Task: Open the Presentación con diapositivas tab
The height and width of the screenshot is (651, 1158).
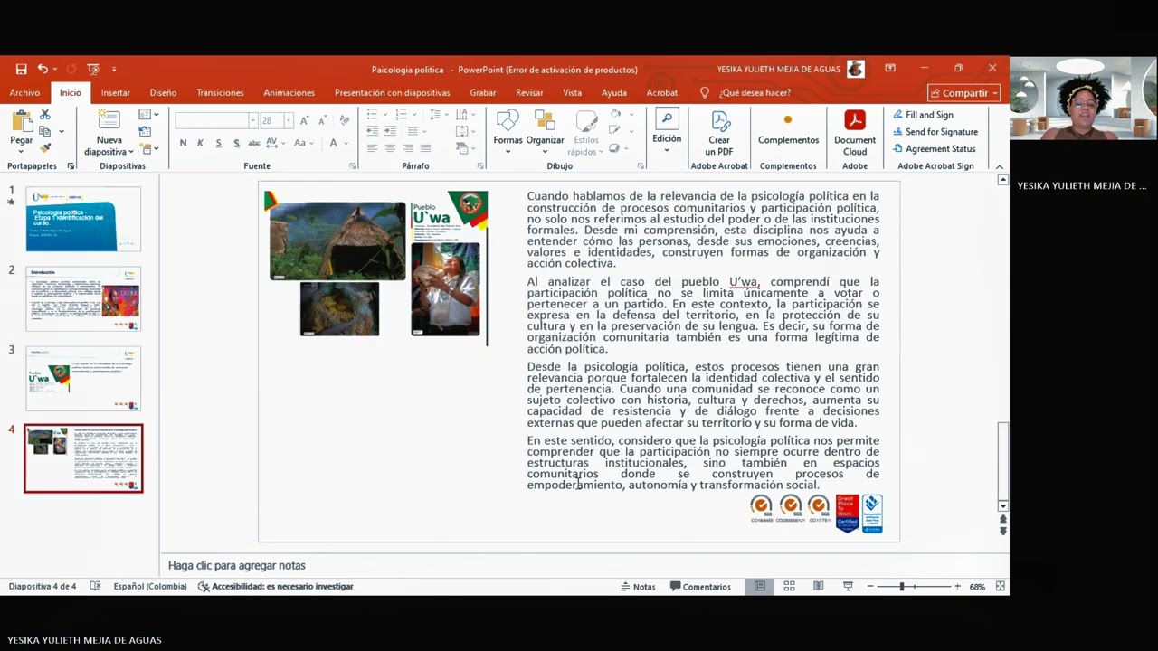Action: [392, 92]
